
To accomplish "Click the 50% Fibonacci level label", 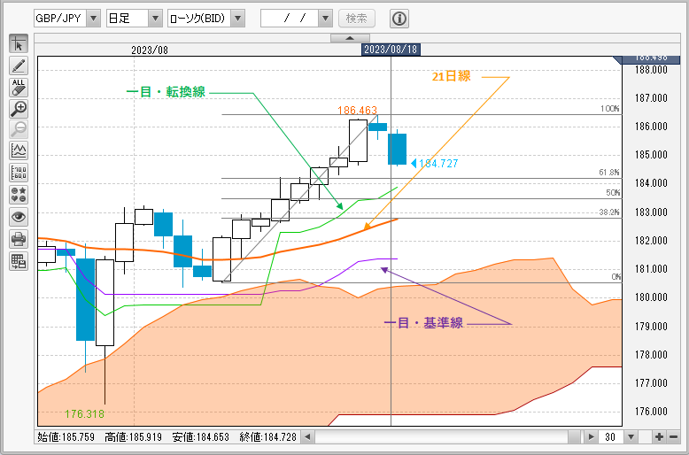I will point(613,193).
